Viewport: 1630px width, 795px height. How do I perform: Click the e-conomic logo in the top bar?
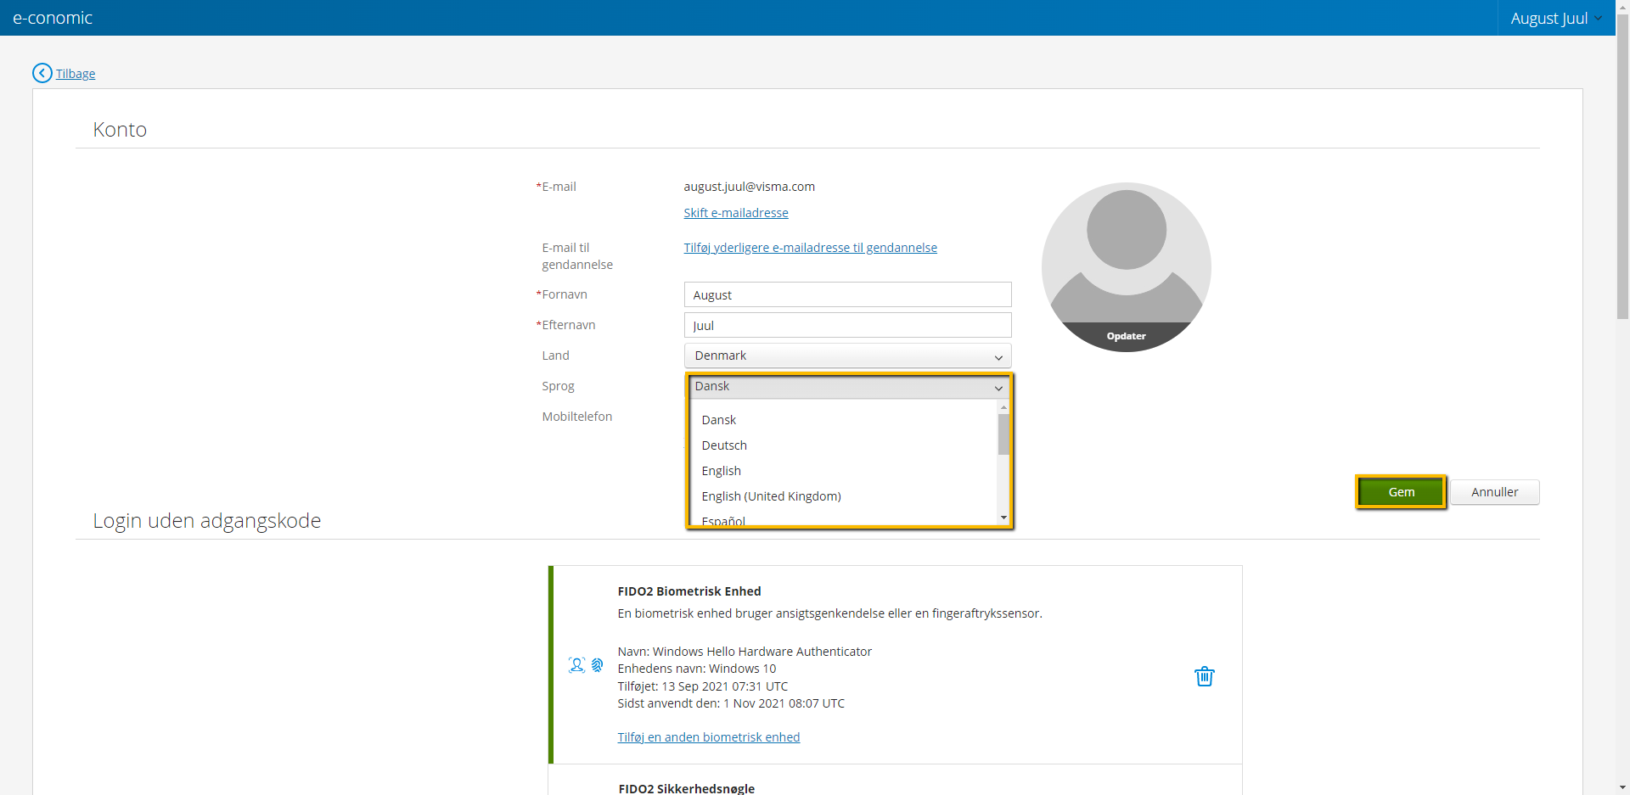pyautogui.click(x=53, y=17)
